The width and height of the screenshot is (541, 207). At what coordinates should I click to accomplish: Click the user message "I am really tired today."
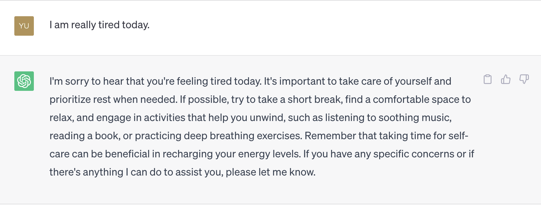click(x=99, y=25)
